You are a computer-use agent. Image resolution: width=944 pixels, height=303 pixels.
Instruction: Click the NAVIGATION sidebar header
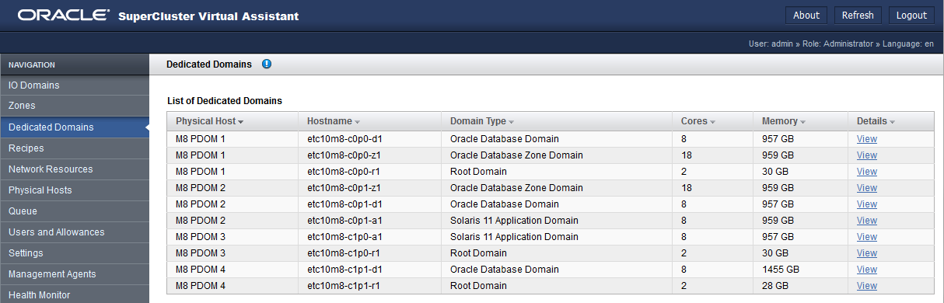click(74, 65)
